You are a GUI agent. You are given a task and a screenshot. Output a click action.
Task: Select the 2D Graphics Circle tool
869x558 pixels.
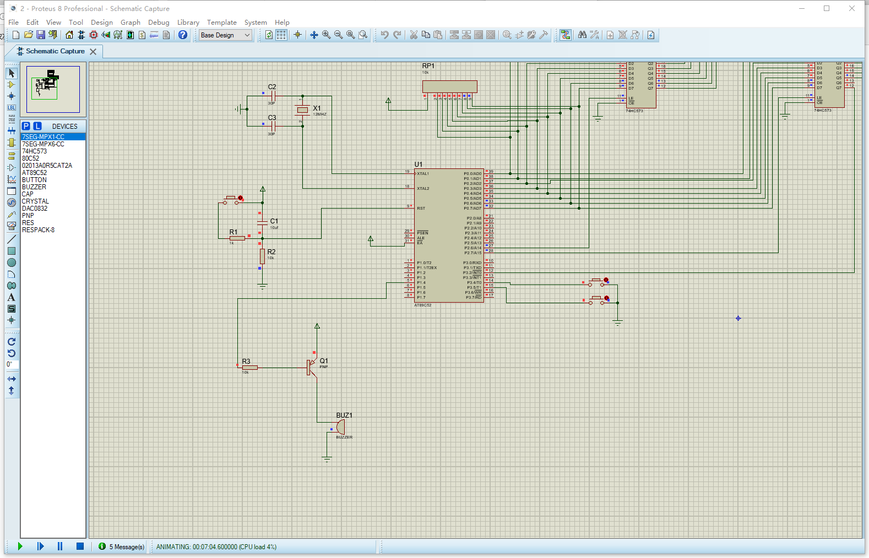pyautogui.click(x=12, y=262)
